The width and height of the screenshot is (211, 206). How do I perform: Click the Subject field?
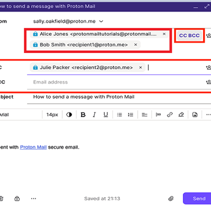119,97
